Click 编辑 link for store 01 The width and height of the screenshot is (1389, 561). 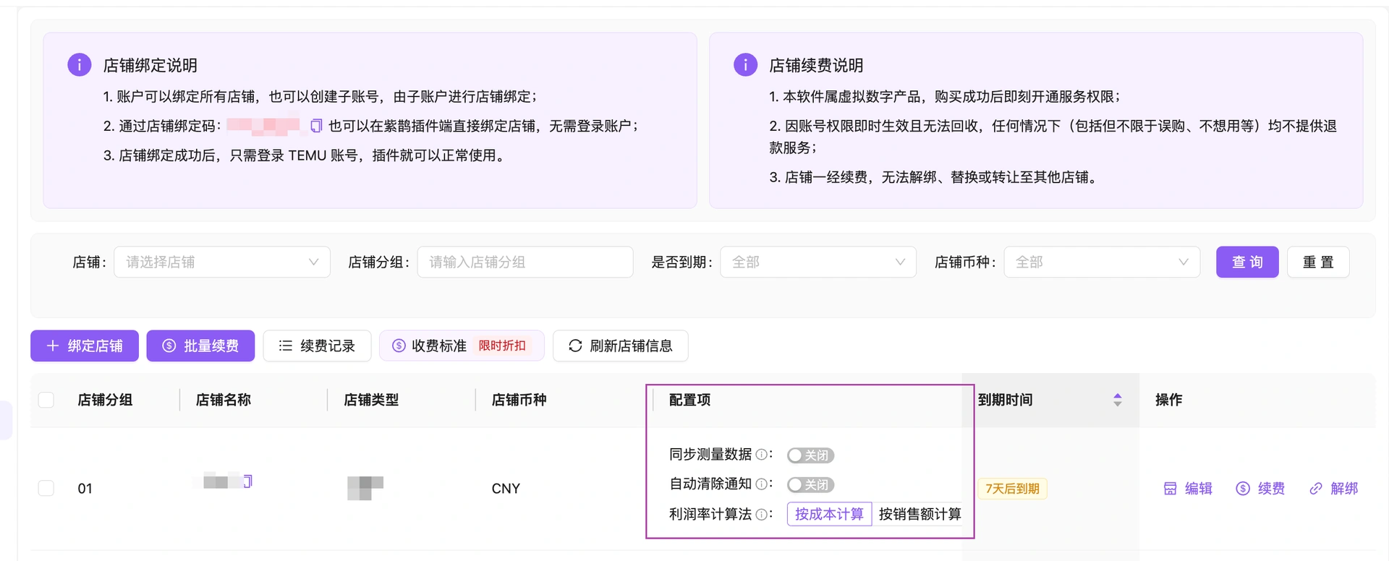[x=1188, y=489]
